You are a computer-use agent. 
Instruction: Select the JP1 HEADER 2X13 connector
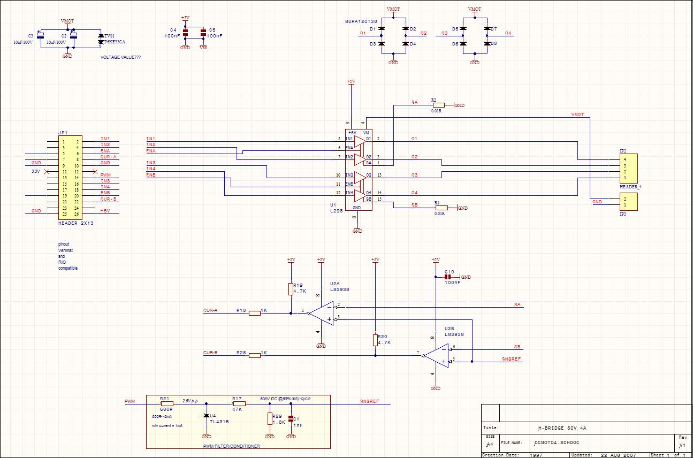click(70, 177)
